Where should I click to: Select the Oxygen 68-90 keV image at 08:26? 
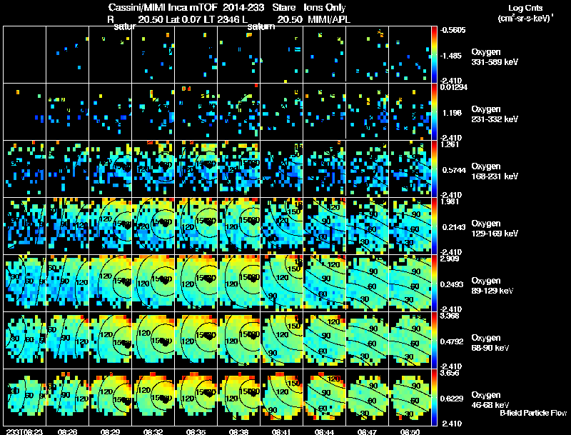coord(68,340)
